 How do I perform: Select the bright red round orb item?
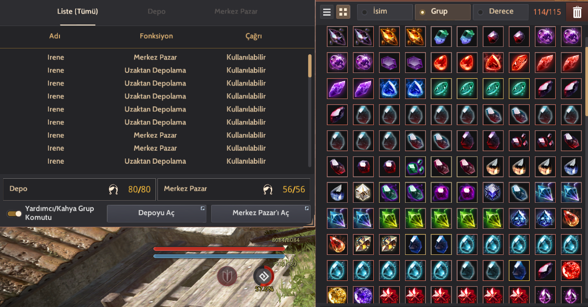571,271
